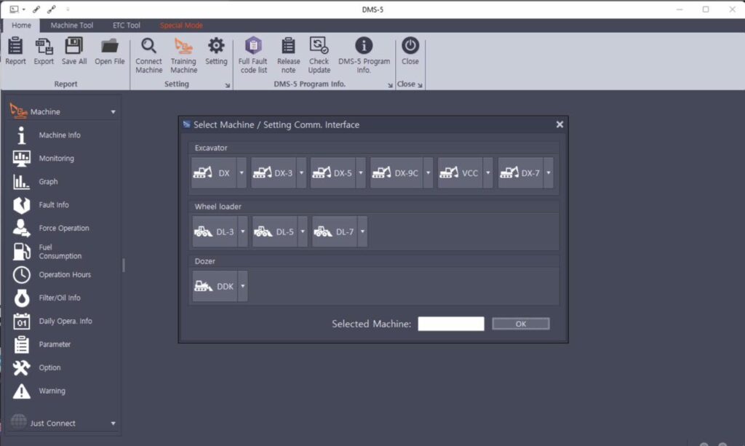Screen dimensions: 745x446
Task: Click the Selected Machine text field
Action: (450, 323)
